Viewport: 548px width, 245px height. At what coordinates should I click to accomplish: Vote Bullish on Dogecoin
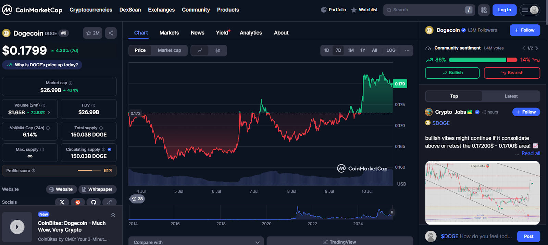pos(452,73)
